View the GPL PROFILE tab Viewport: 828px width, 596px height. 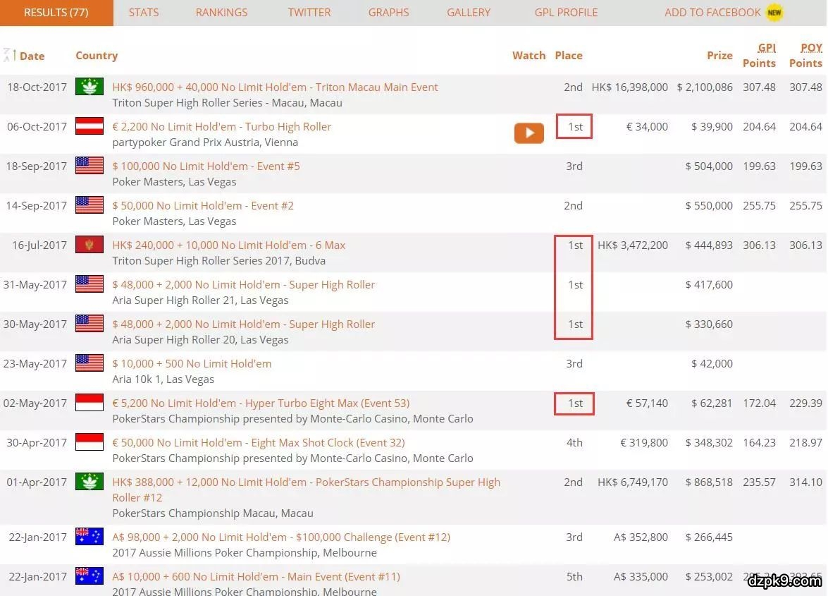coord(566,13)
